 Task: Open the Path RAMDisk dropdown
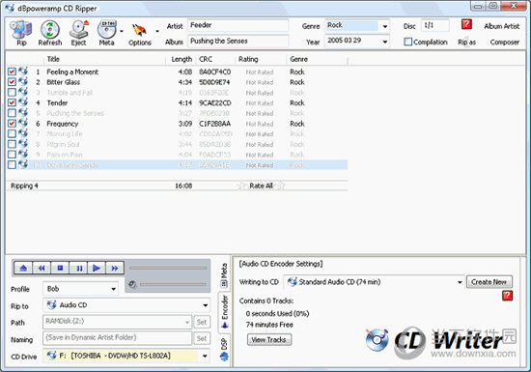[187, 322]
